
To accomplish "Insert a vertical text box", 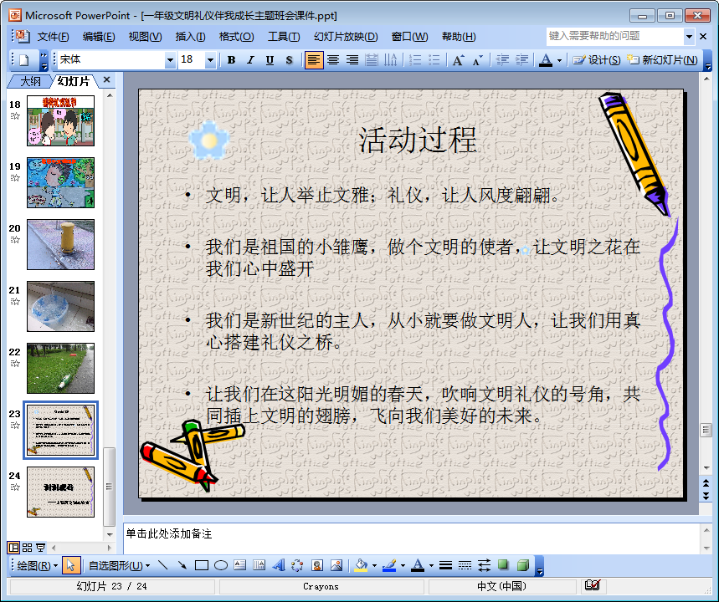I will [259, 565].
